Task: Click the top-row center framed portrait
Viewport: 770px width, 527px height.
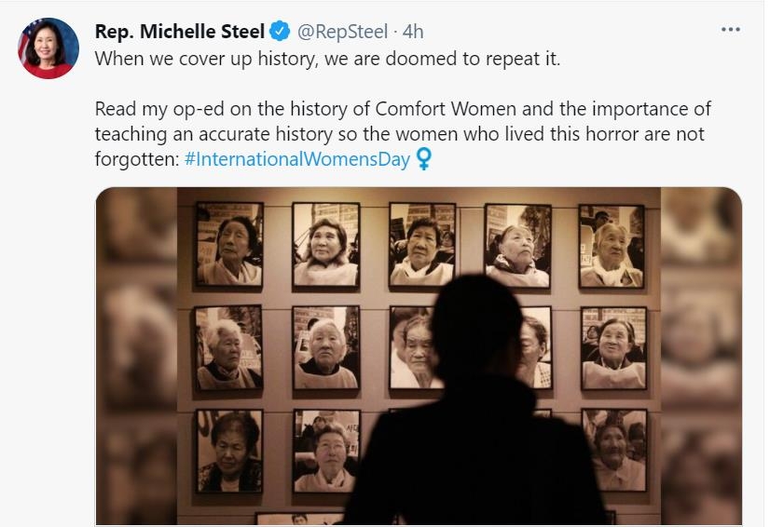Action: point(421,244)
